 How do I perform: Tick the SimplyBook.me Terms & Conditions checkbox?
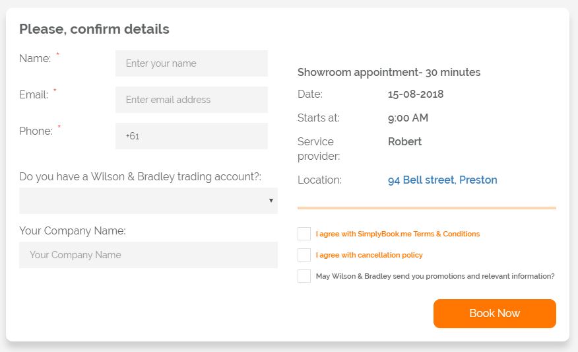click(304, 234)
